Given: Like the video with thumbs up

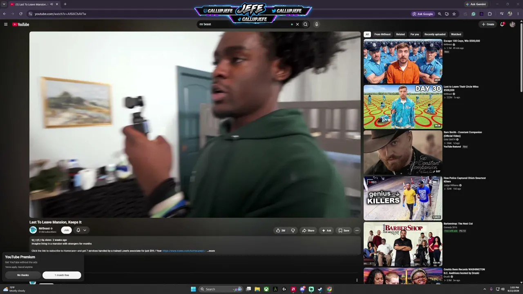Looking at the screenshot, I should pyautogui.click(x=281, y=231).
